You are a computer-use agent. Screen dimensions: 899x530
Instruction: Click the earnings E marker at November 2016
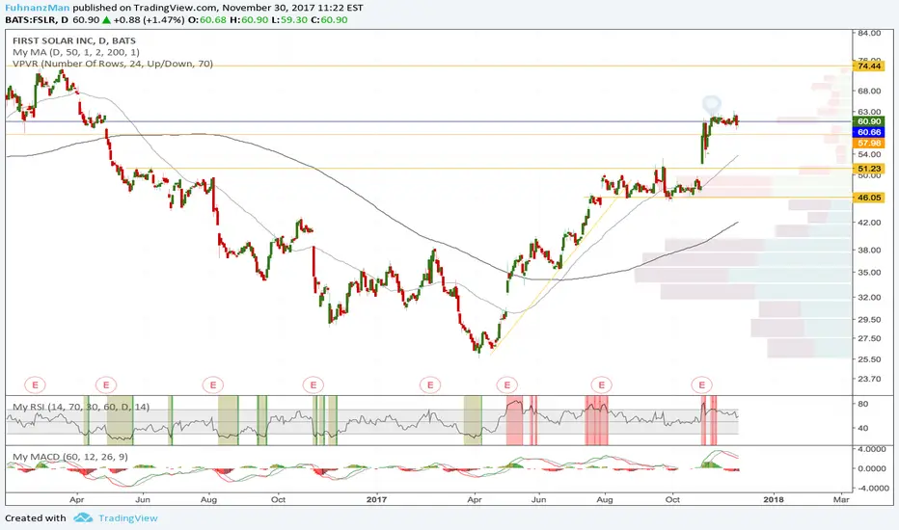click(313, 384)
